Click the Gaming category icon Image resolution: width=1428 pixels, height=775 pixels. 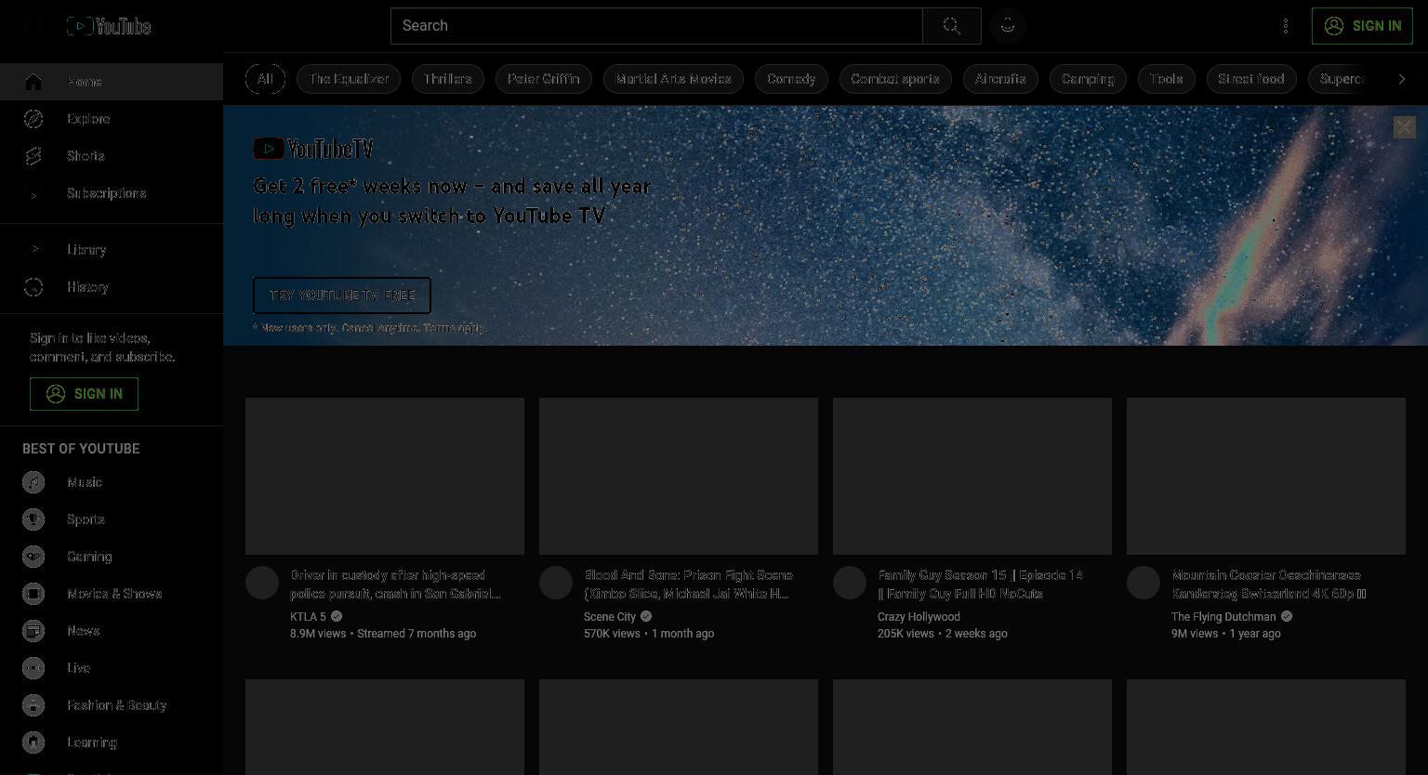pos(33,557)
